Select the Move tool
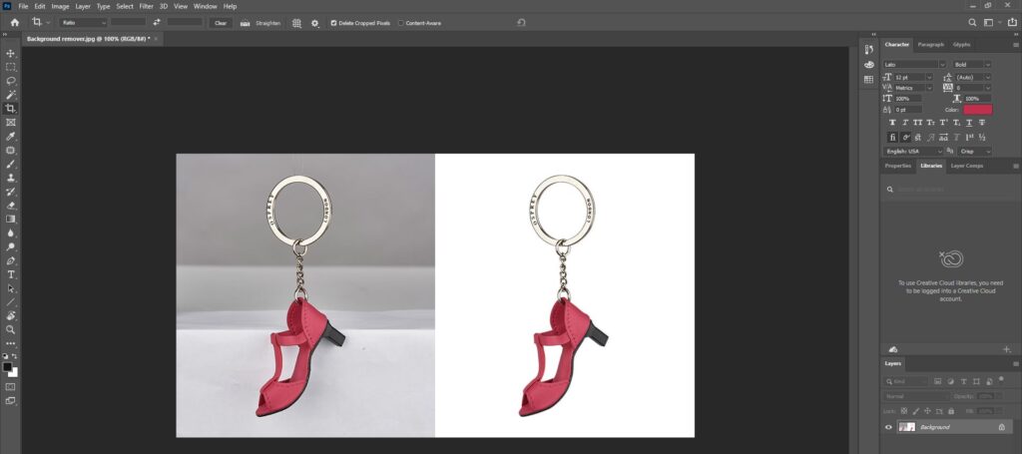Viewport: 1022px width, 454px height. (x=11, y=53)
